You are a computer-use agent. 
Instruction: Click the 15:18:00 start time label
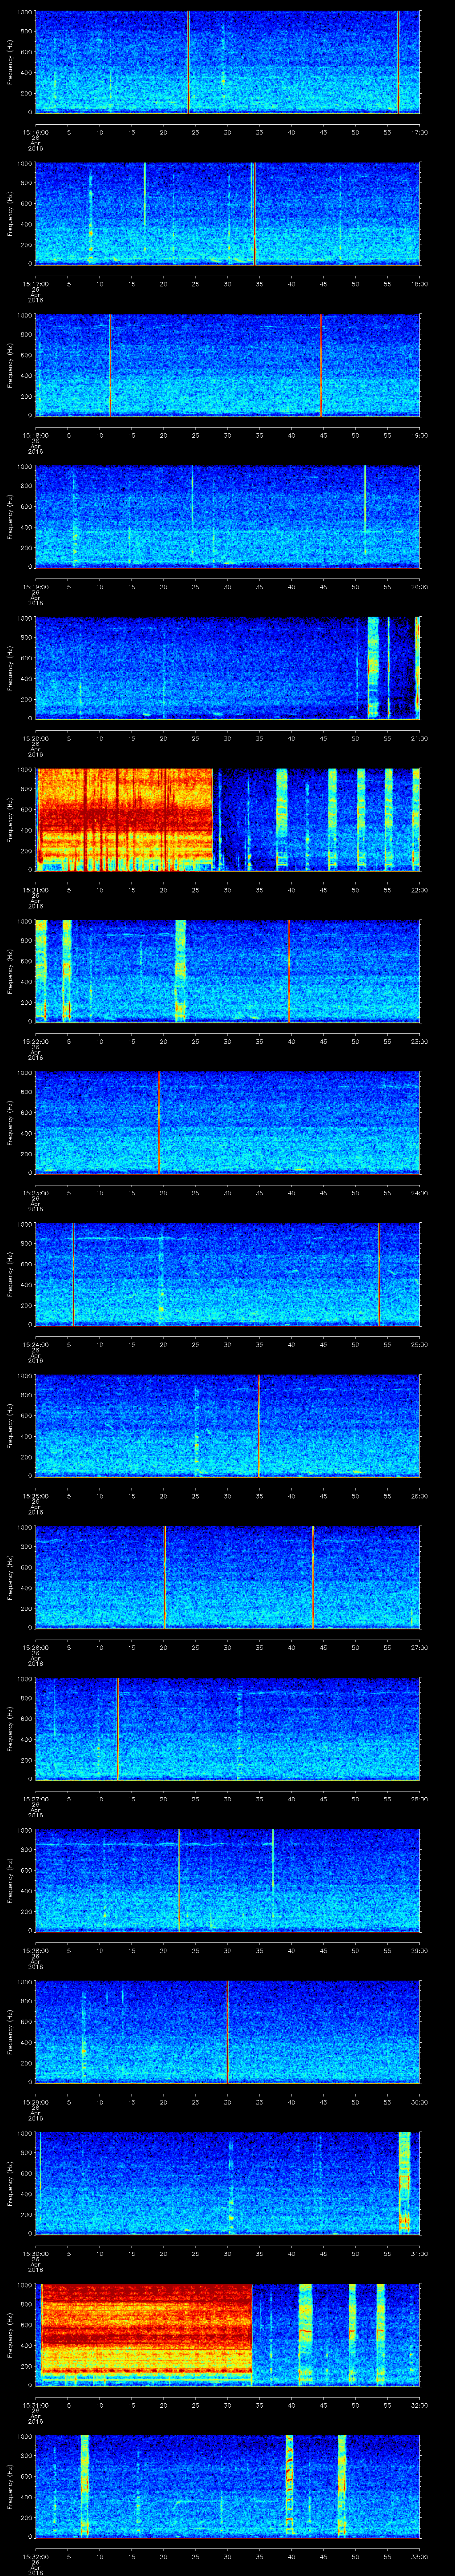pos(36,435)
